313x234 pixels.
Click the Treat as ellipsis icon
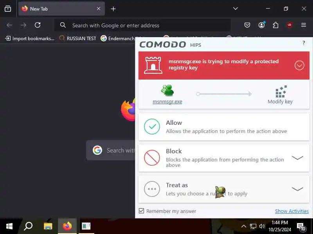tap(152, 189)
